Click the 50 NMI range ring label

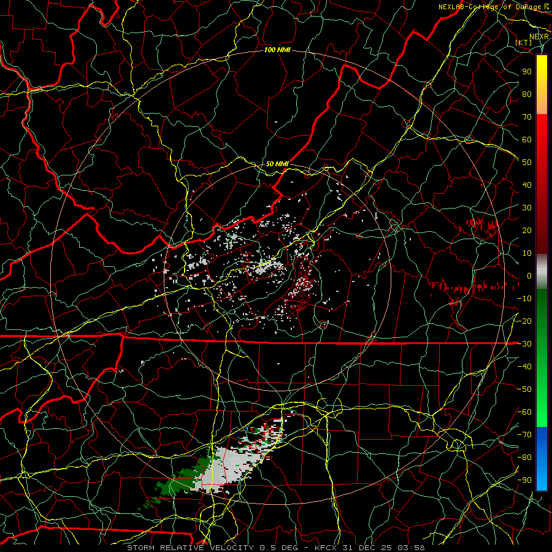(x=277, y=164)
